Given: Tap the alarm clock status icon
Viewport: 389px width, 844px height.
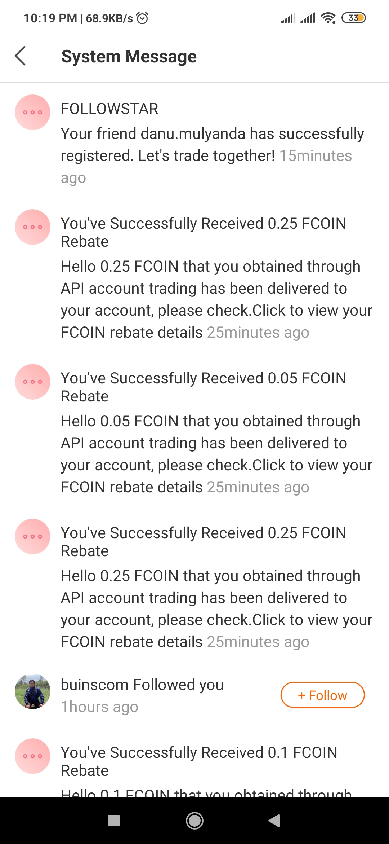Looking at the screenshot, I should (142, 18).
